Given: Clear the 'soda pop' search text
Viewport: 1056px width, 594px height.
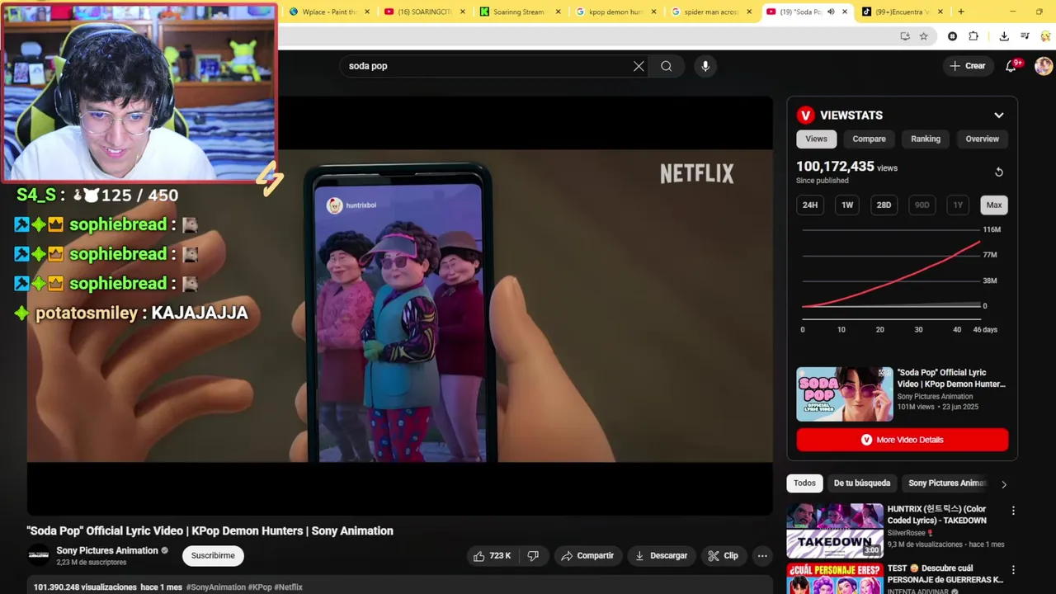Looking at the screenshot, I should 639,66.
